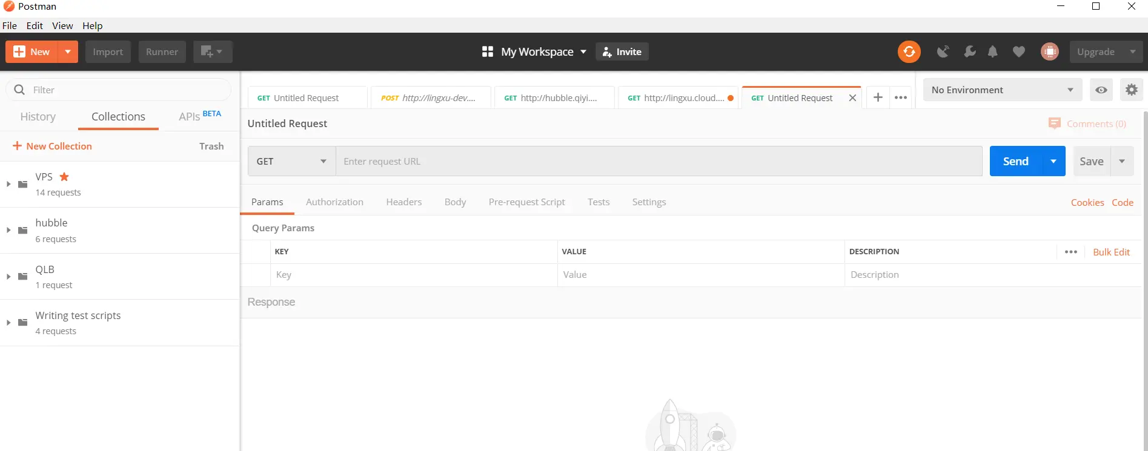Open manage environments gear icon
This screenshot has height=451, width=1148.
1131,90
